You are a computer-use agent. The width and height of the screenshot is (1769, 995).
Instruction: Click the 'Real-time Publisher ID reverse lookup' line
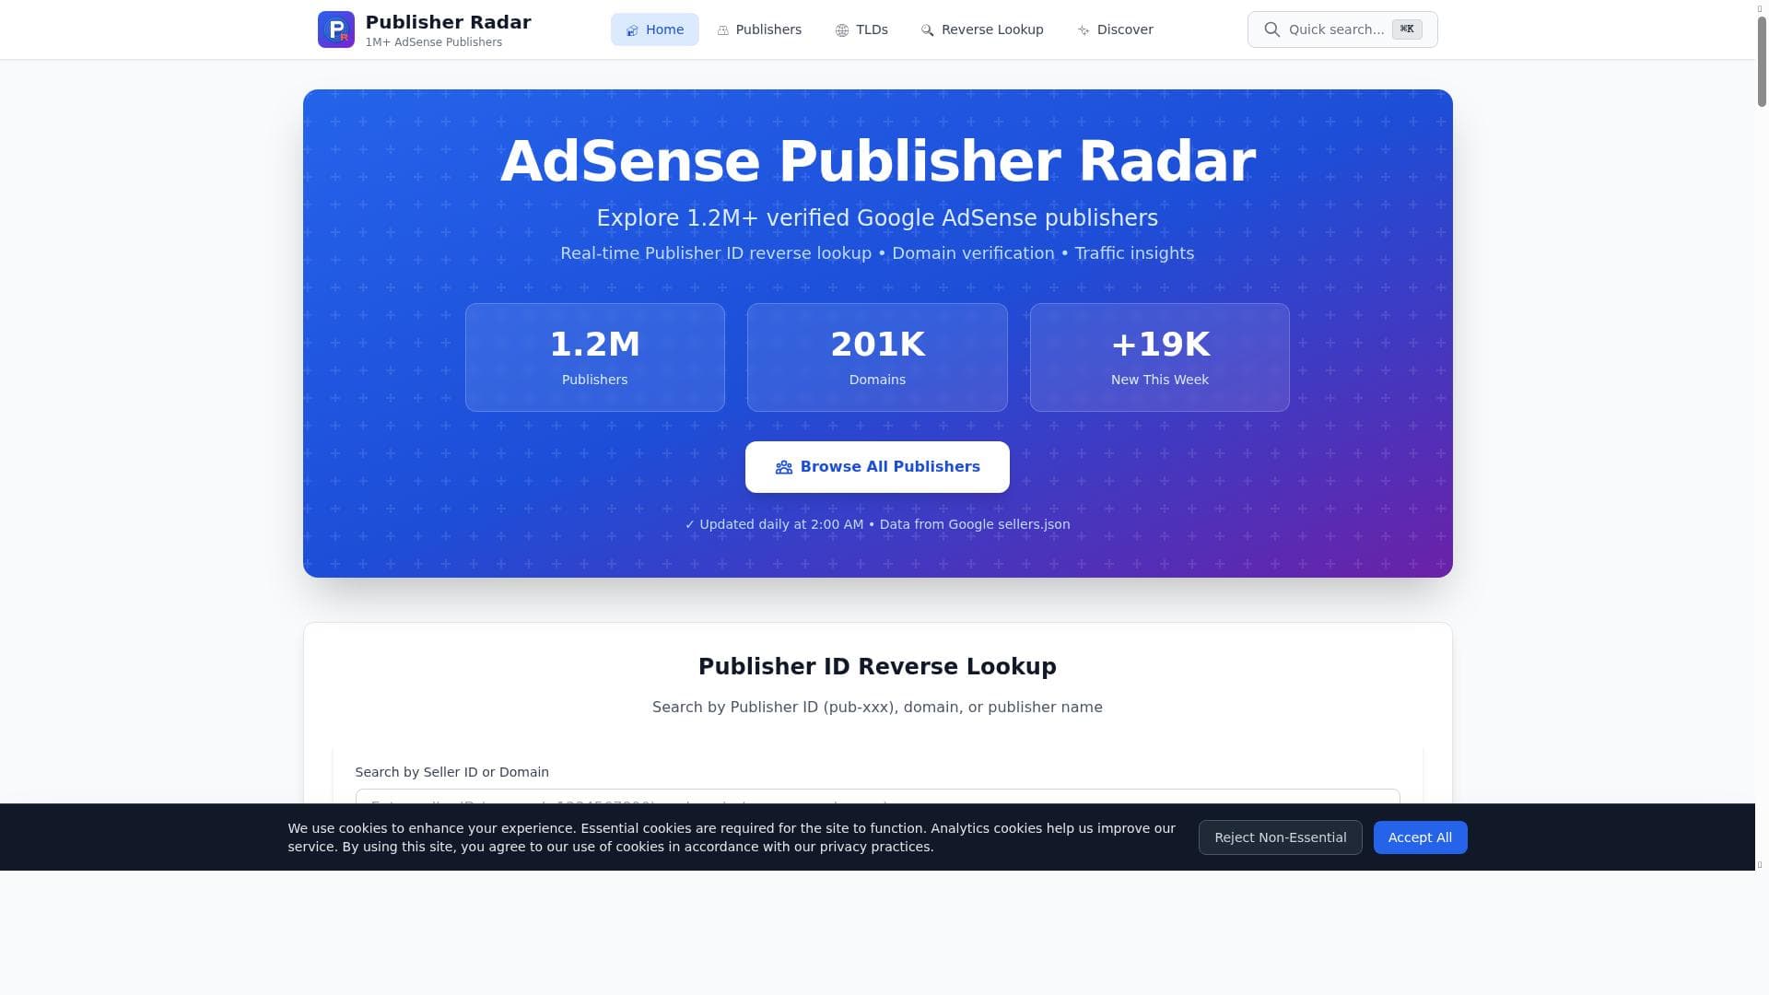(877, 253)
